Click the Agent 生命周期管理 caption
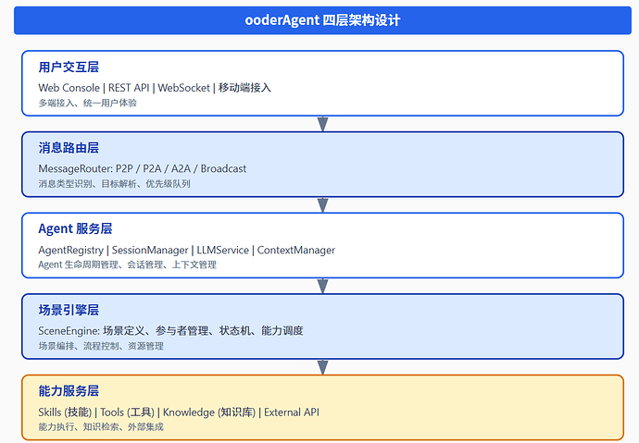639x443 pixels. [x=127, y=265]
